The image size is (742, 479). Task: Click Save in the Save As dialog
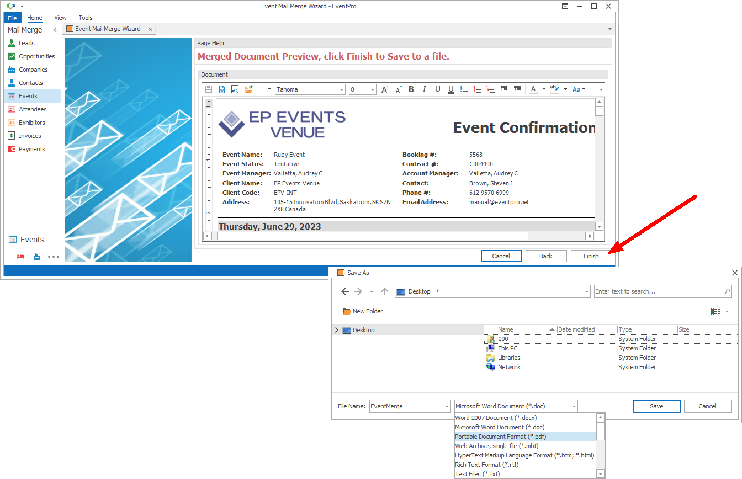tap(656, 406)
